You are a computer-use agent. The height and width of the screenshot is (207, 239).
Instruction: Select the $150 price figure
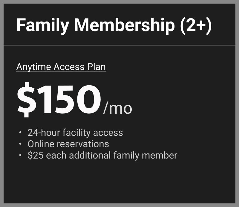coord(59,100)
